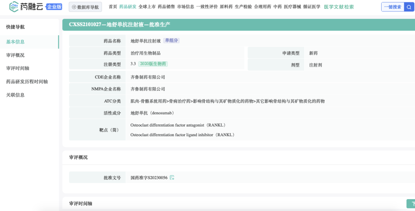The height and width of the screenshot is (211, 415).
Task: Click the NMPA company 齐鲁制药有限公司
Action: pos(148,89)
